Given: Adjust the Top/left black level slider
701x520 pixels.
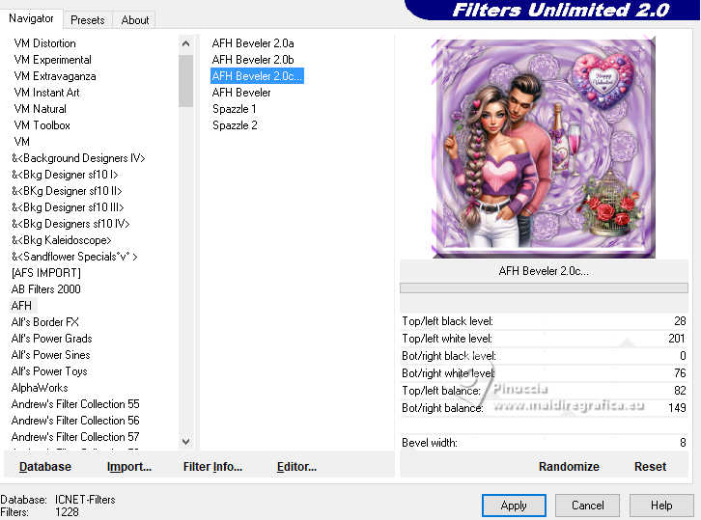Looking at the screenshot, I should pos(544,321).
